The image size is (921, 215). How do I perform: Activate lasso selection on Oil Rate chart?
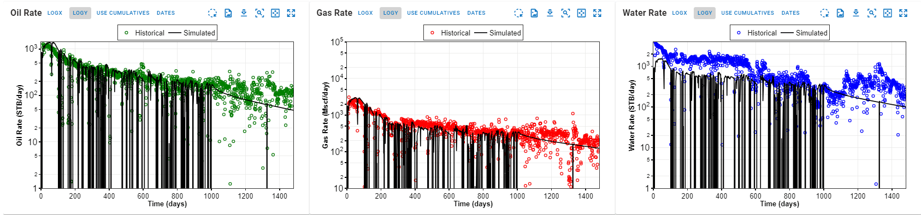point(212,13)
